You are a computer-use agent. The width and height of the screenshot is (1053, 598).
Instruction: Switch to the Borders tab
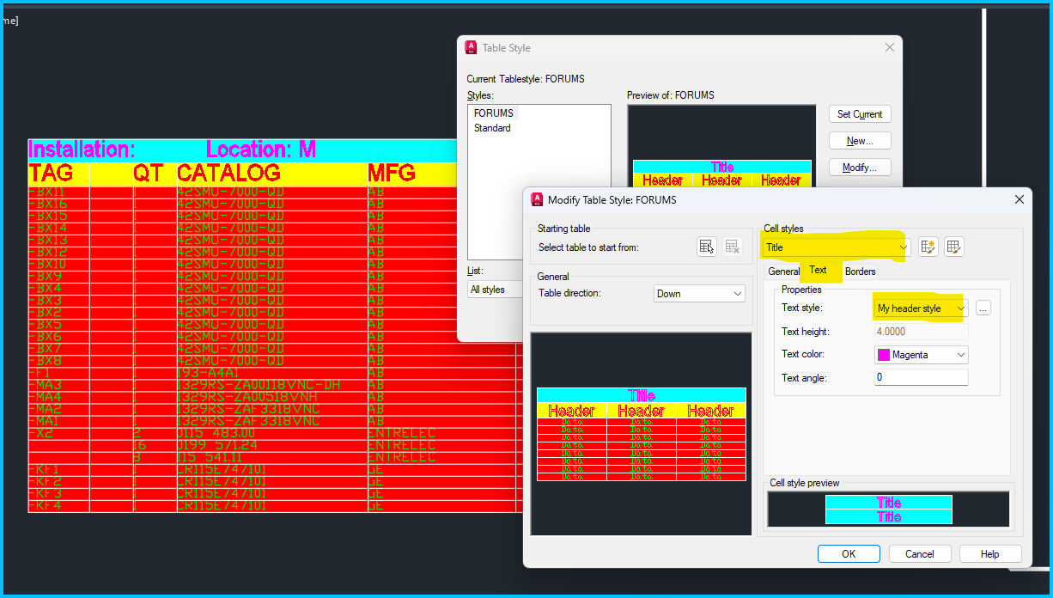(x=861, y=271)
